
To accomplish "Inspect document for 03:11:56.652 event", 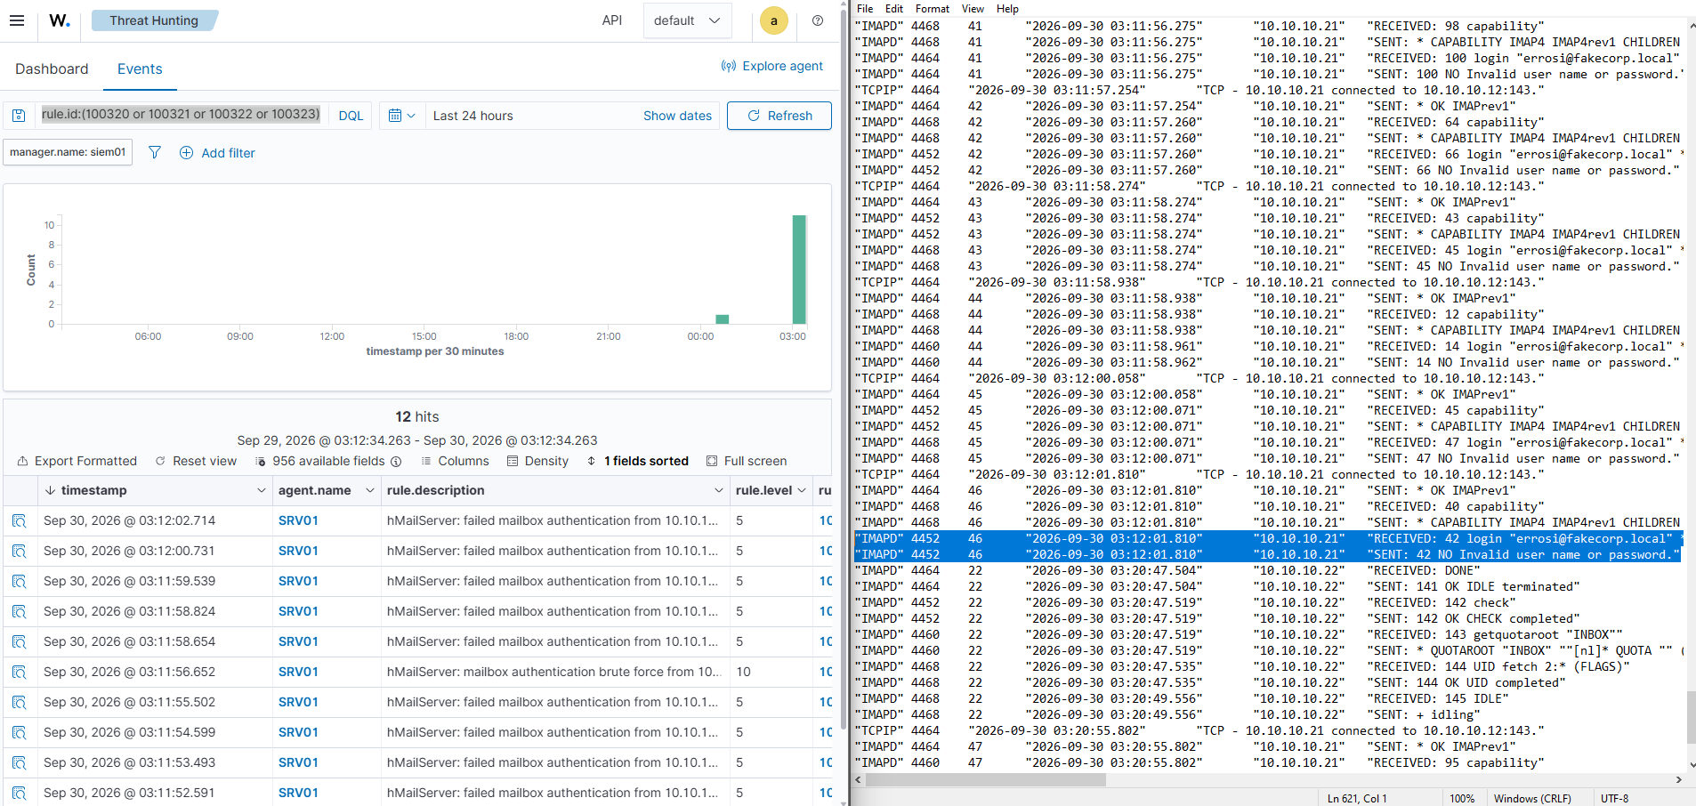I will click(20, 672).
